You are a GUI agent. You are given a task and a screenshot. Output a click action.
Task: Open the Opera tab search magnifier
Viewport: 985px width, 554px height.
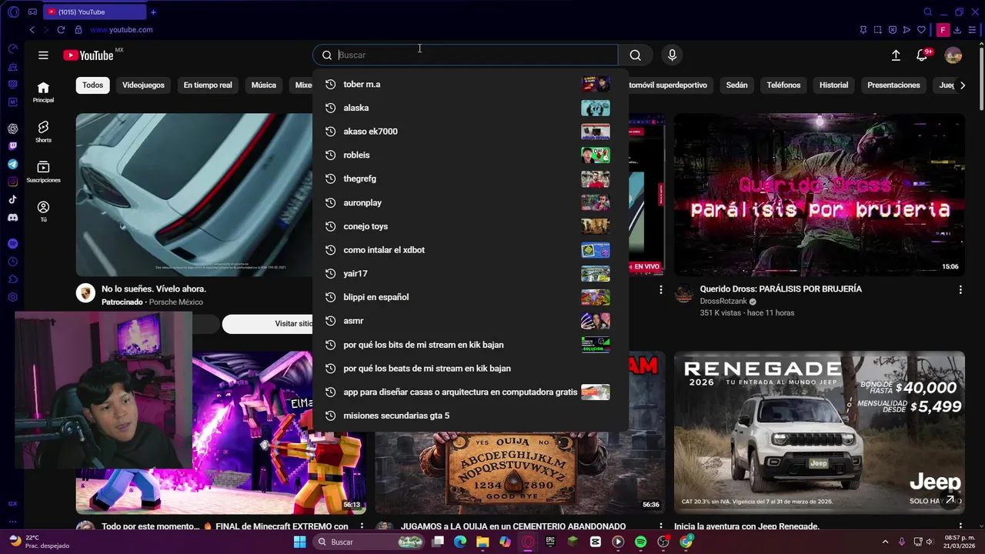click(928, 12)
